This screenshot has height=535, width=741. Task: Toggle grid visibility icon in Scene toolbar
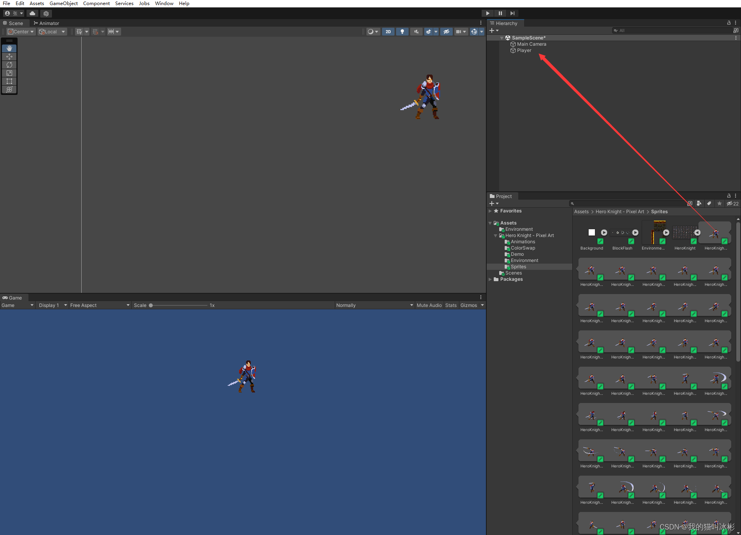79,32
